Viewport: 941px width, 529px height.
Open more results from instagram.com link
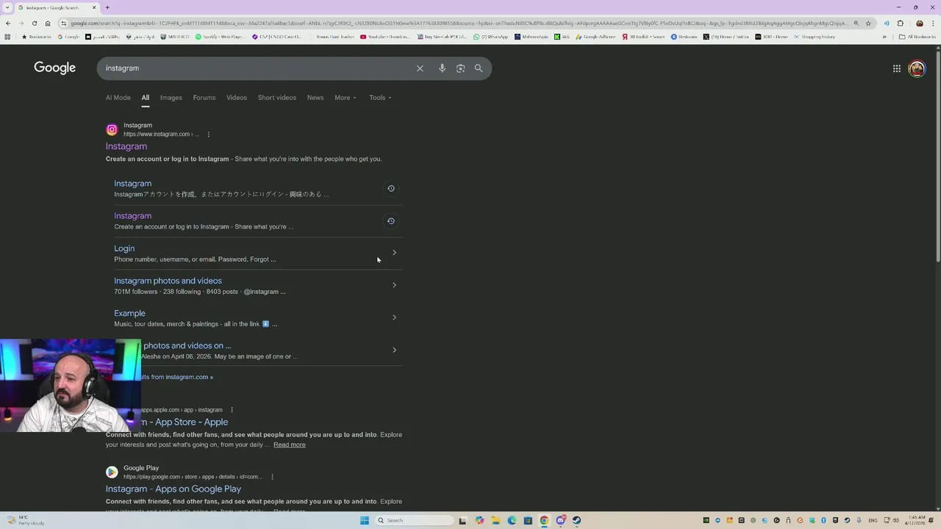(176, 377)
